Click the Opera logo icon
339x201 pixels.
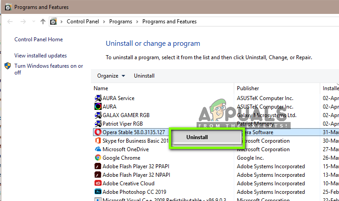click(98, 132)
